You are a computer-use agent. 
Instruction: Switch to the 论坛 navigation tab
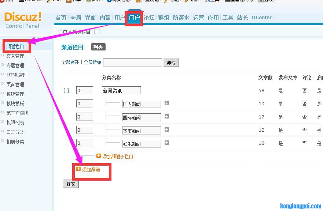tap(149, 18)
